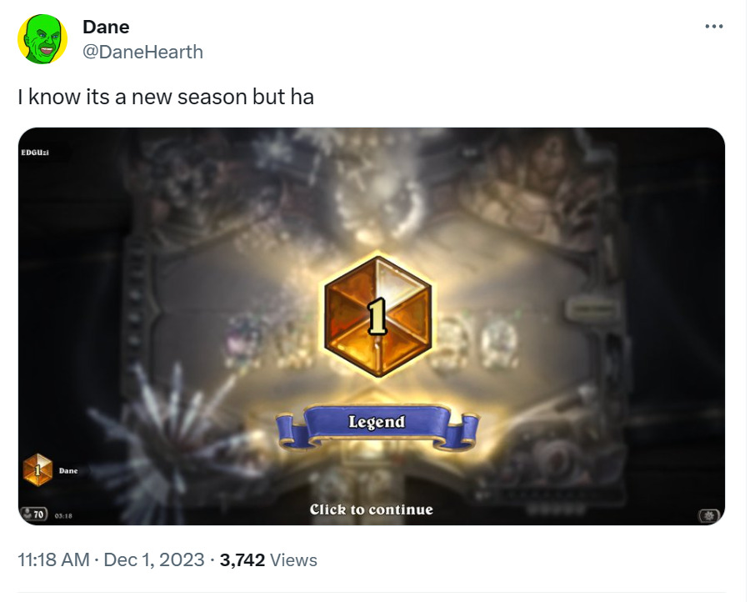750x602 pixels.
Task: View the 3,742 Views count
Action: point(268,559)
